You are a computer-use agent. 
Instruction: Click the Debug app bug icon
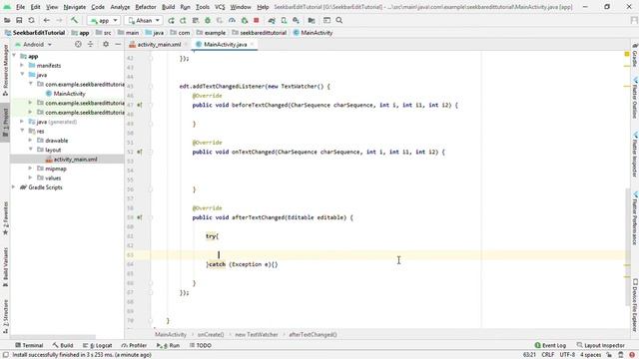pyautogui.click(x=208, y=20)
